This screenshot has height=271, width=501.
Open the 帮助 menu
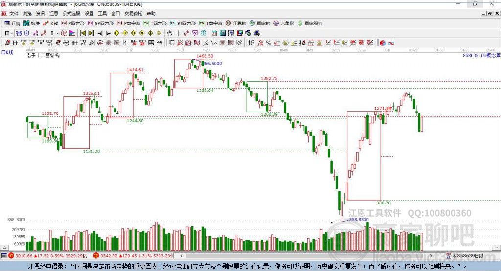pyautogui.click(x=151, y=13)
